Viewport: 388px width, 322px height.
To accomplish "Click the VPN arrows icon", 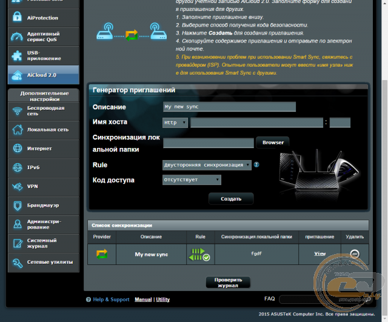I will tap(18, 186).
